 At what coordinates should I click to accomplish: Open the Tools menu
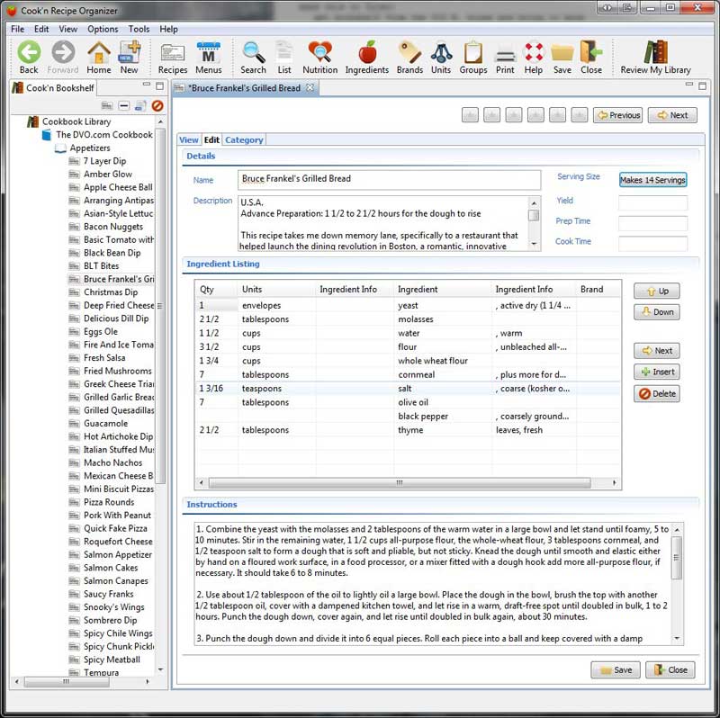139,29
